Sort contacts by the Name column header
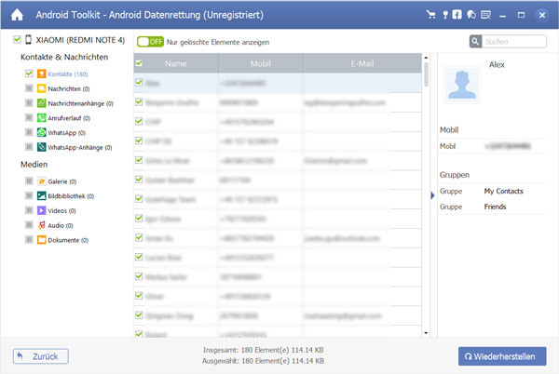 (176, 63)
